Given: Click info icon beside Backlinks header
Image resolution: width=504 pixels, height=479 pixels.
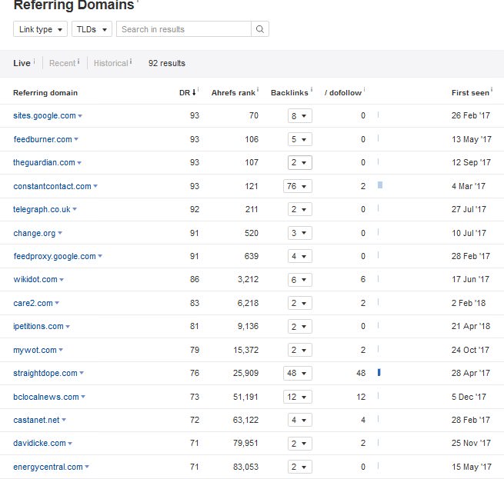Looking at the screenshot, I should click(311, 90).
